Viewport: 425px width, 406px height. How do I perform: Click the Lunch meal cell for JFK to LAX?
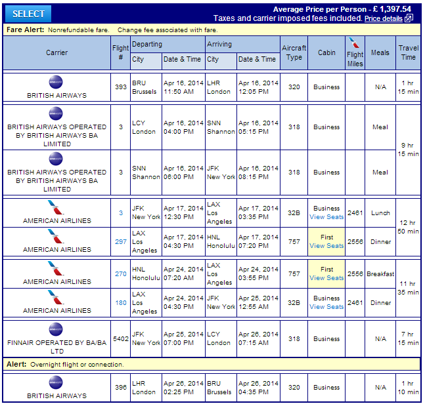380,213
